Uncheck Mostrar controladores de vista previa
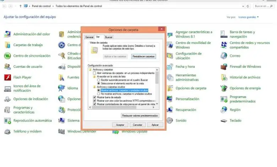Screen dimensions: 277x167 [94, 104]
